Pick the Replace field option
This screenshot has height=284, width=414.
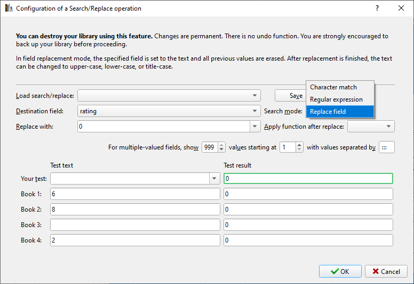(x=328, y=112)
